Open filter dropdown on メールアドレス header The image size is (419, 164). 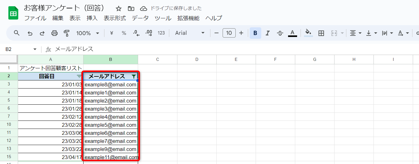click(134, 76)
